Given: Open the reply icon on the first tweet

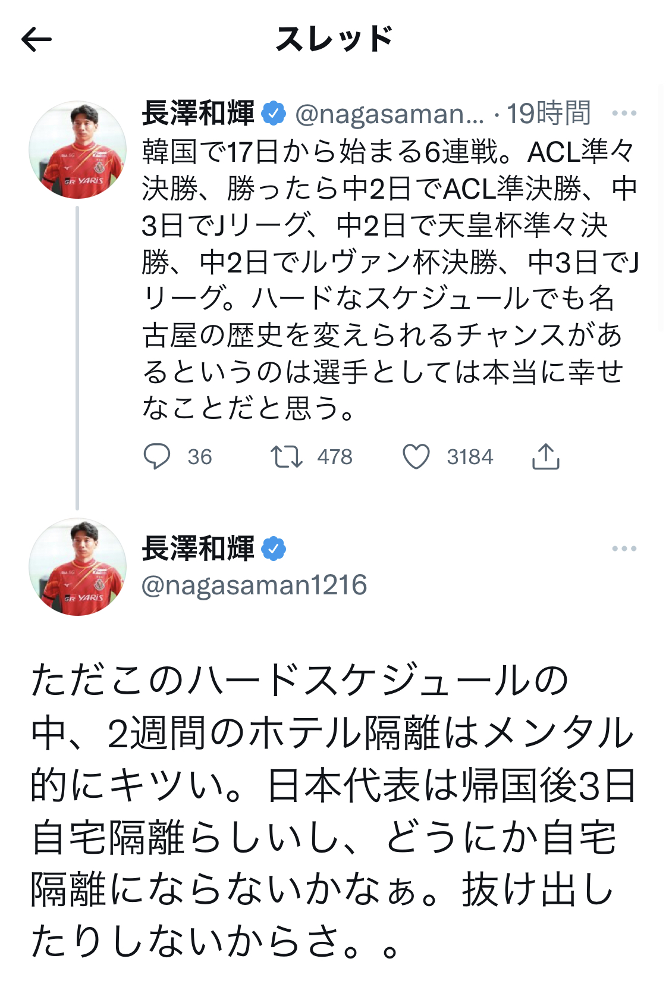Looking at the screenshot, I should 157,457.
